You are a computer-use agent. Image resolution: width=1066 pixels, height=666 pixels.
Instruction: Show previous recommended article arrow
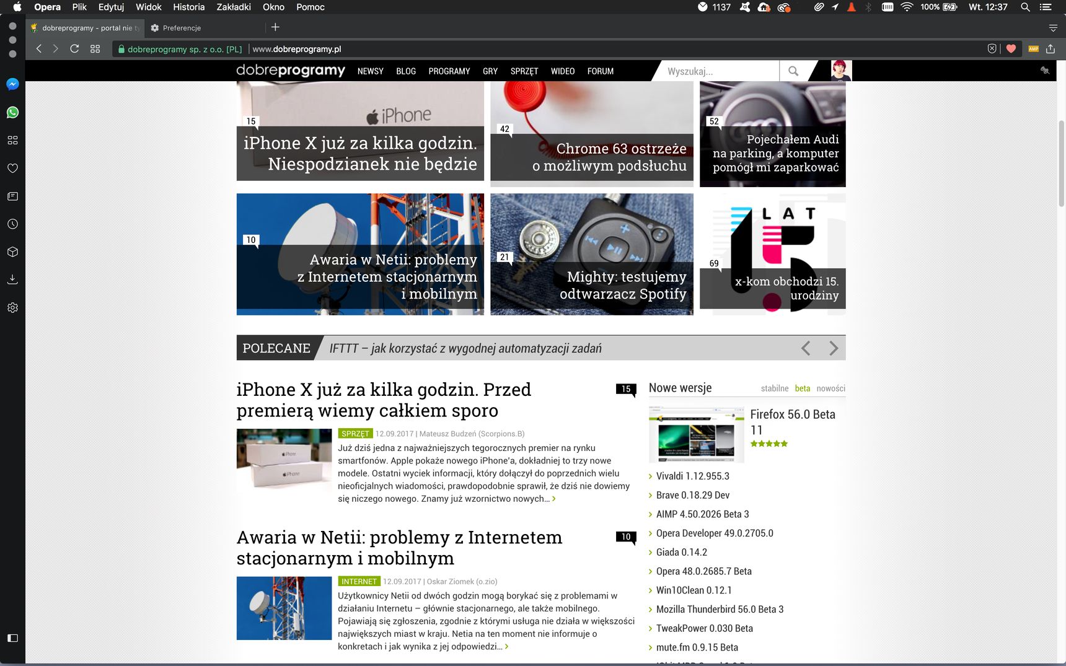point(806,348)
